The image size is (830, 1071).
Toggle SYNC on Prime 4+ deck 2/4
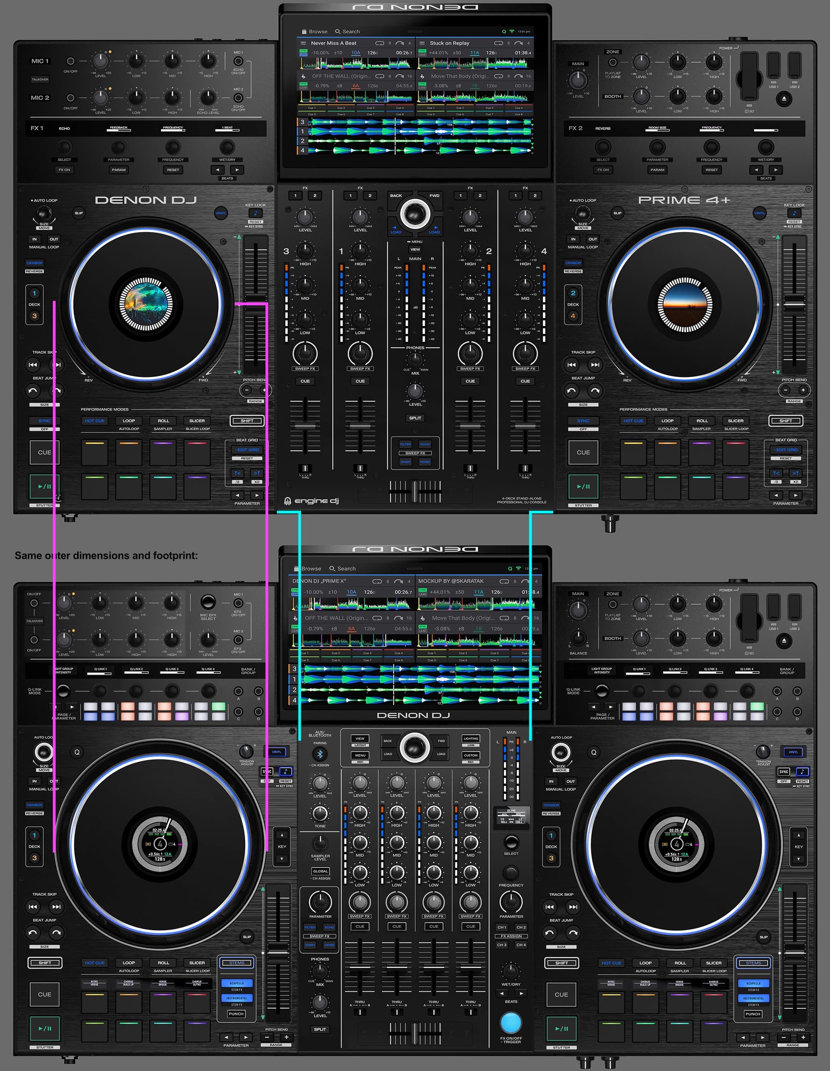click(x=583, y=421)
